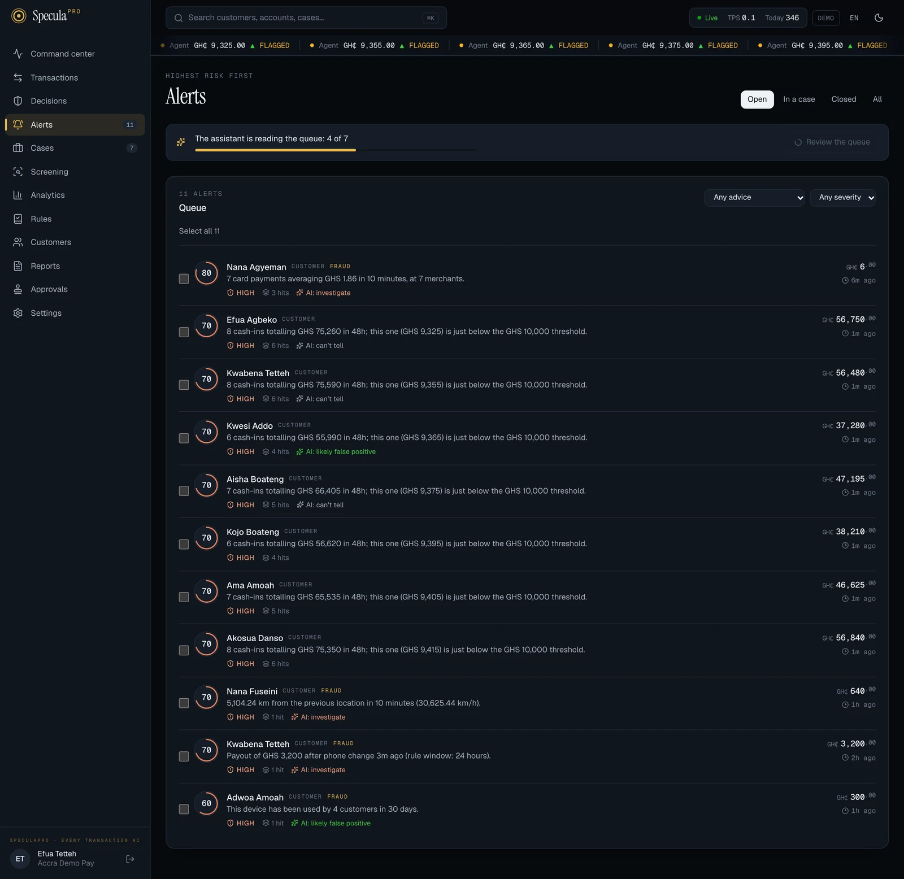Click Select all 11 link
The image size is (904, 879).
(199, 231)
